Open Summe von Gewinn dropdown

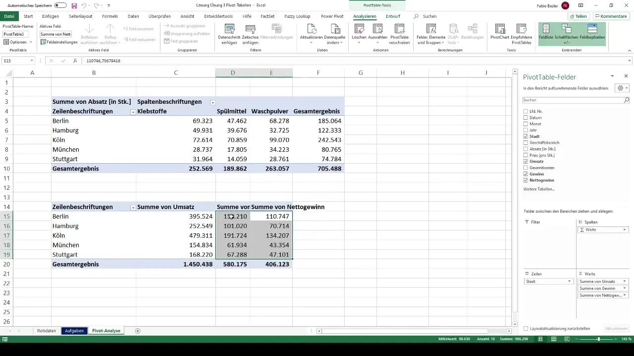(x=625, y=288)
